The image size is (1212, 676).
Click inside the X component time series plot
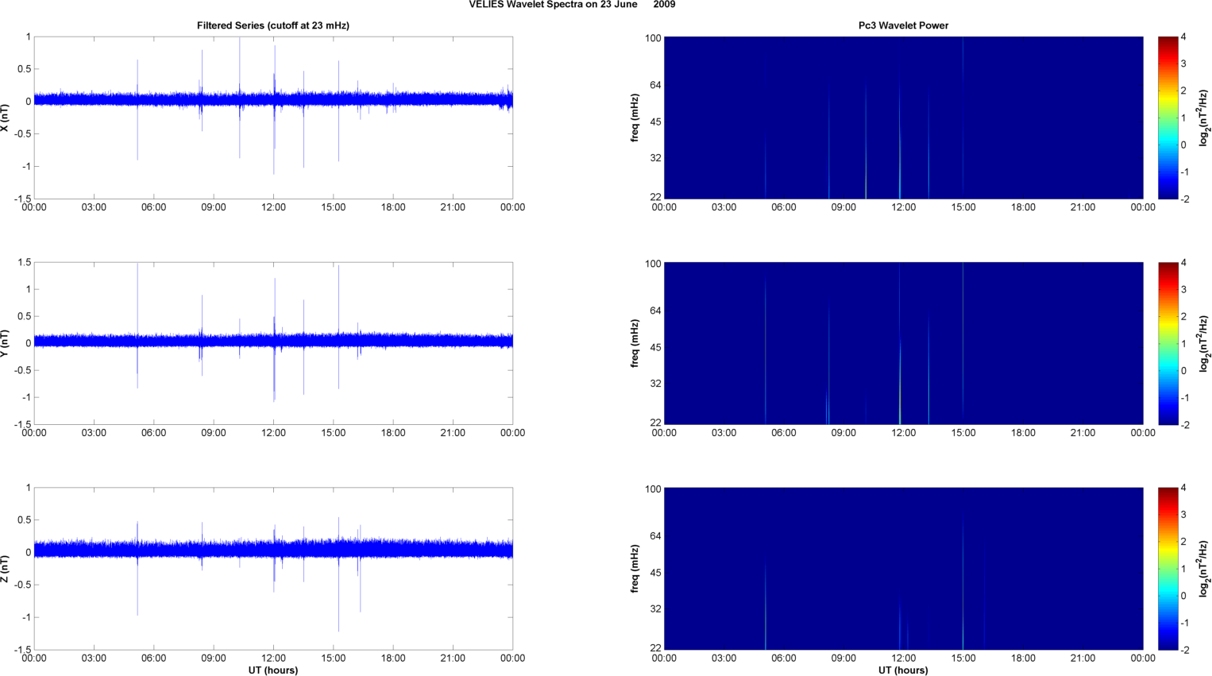[x=273, y=118]
